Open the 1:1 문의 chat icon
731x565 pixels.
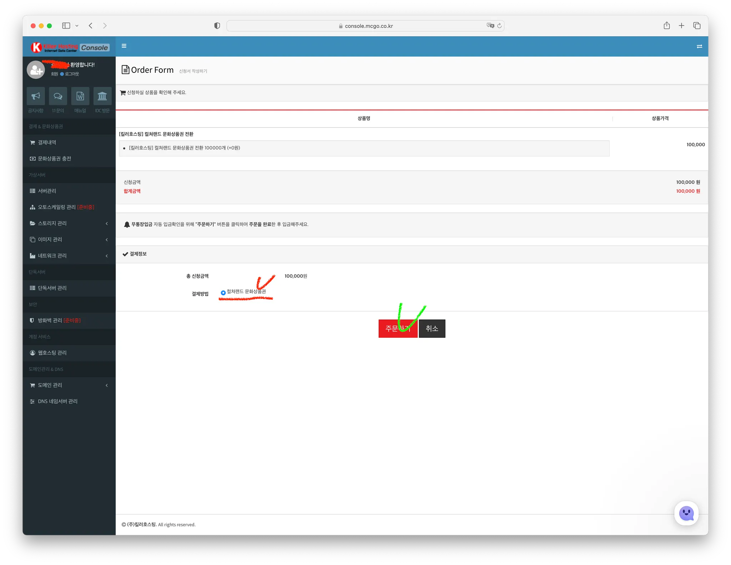58,96
